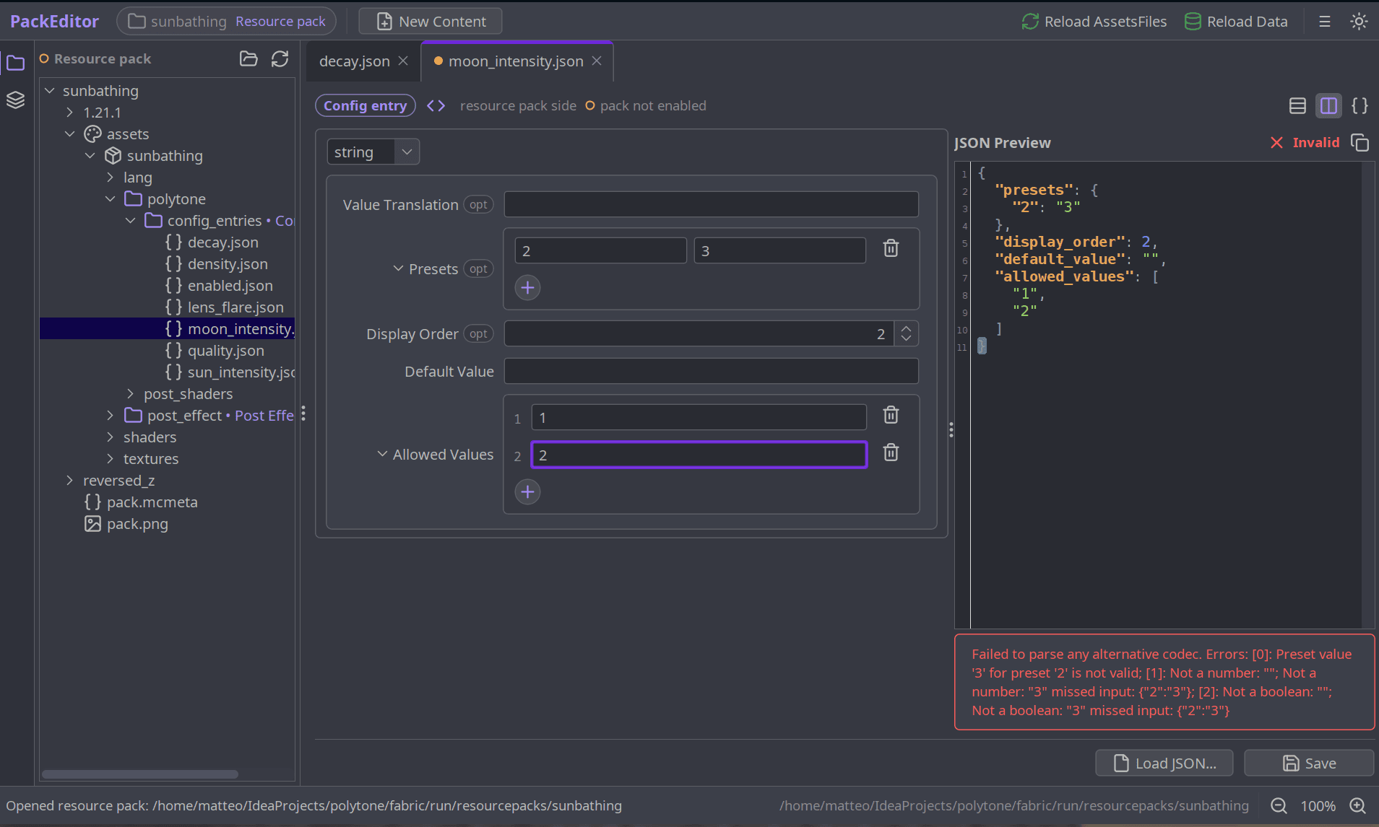Viewport: 1379px width, 827px height.
Task: Open the string type dropdown
Action: point(373,152)
